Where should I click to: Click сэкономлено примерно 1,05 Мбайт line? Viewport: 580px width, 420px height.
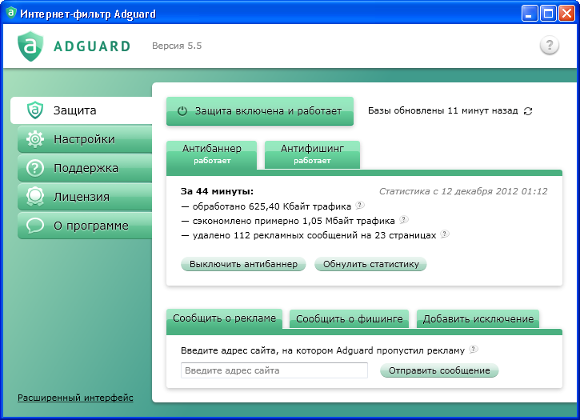(x=288, y=221)
